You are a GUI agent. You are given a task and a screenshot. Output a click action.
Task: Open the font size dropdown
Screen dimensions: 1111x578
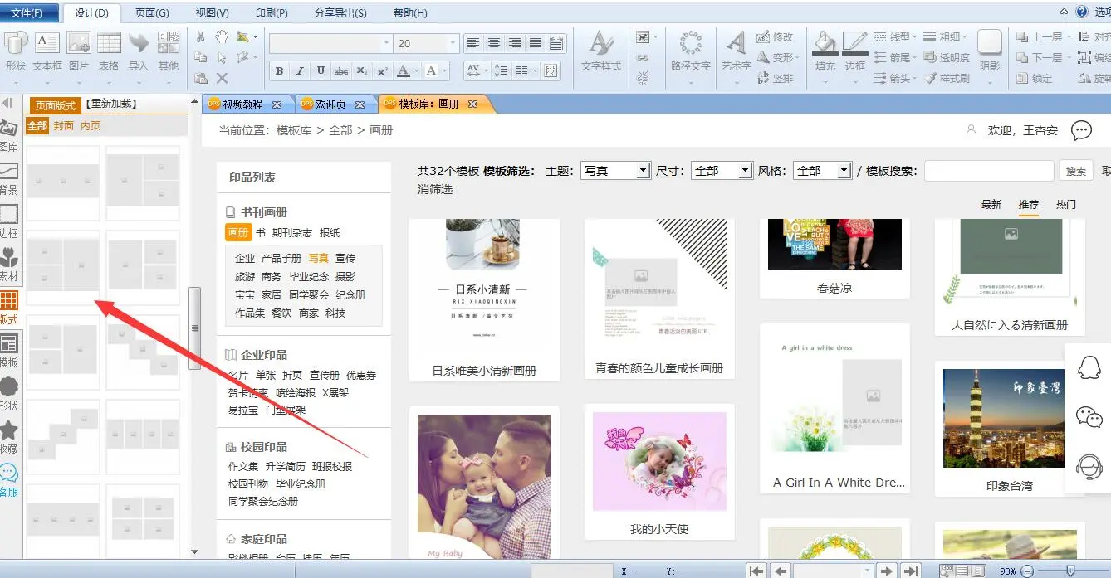(x=453, y=43)
